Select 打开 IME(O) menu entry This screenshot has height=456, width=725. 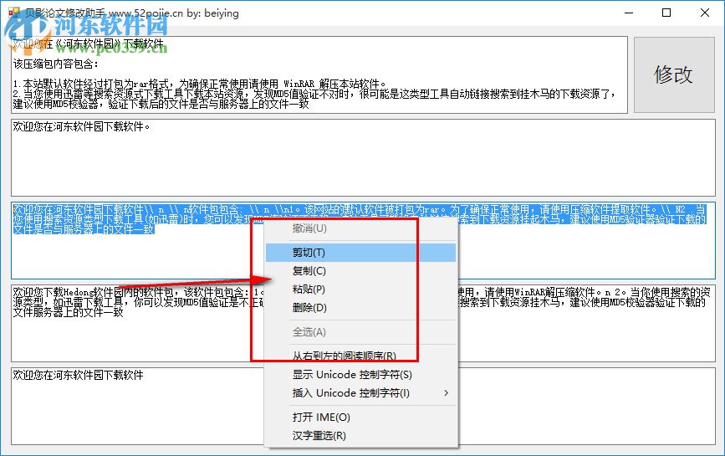click(x=360, y=418)
